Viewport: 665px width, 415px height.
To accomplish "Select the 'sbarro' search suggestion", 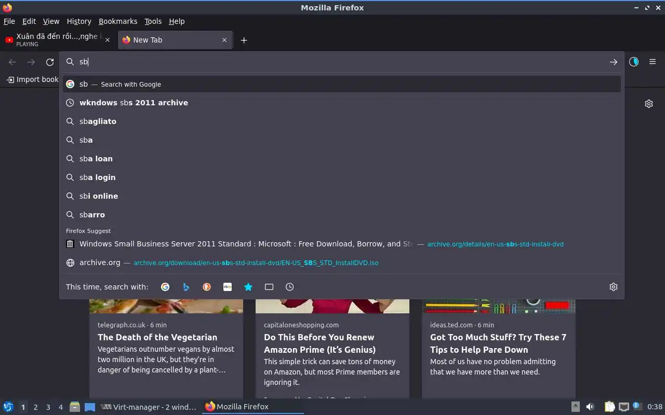I will point(342,215).
